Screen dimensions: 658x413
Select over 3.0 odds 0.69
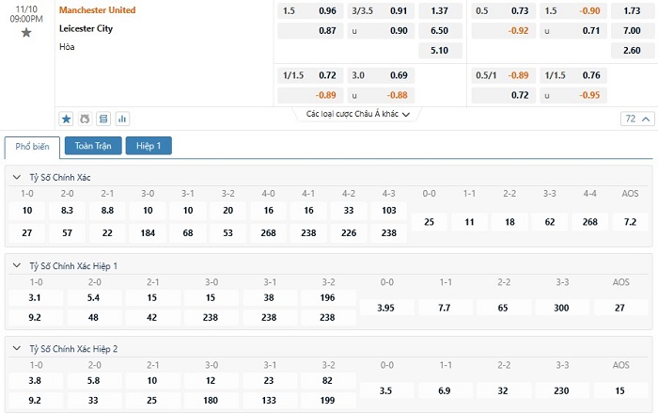point(381,75)
